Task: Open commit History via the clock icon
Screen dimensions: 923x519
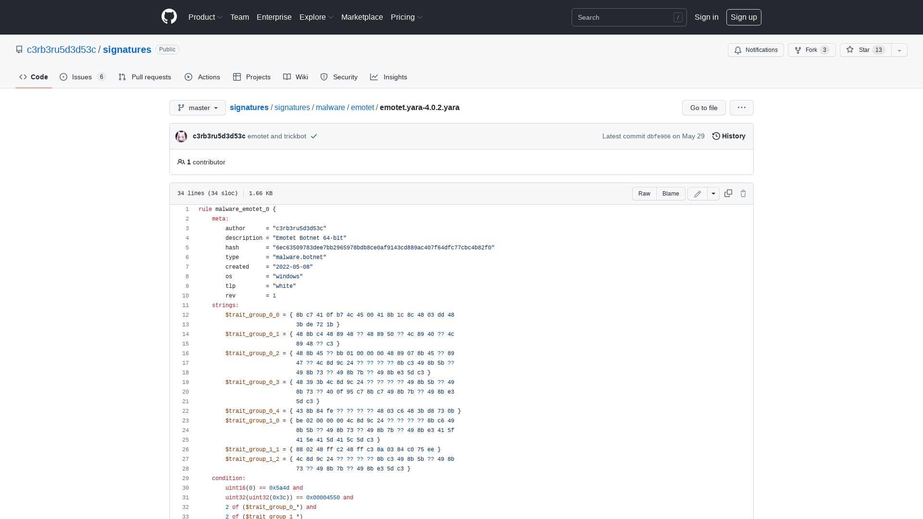Action: (716, 136)
